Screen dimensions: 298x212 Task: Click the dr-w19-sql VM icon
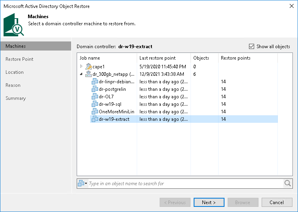tap(94, 104)
